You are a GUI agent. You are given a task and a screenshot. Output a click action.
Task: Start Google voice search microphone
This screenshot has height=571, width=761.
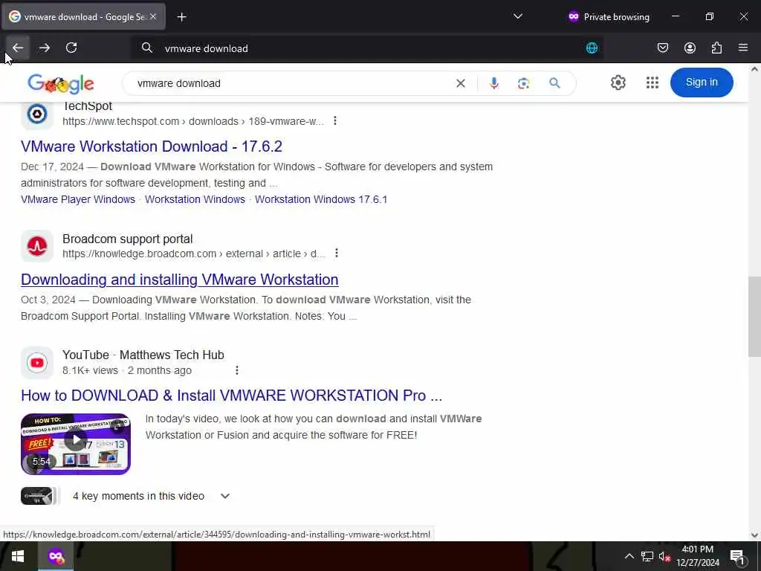[x=494, y=83]
